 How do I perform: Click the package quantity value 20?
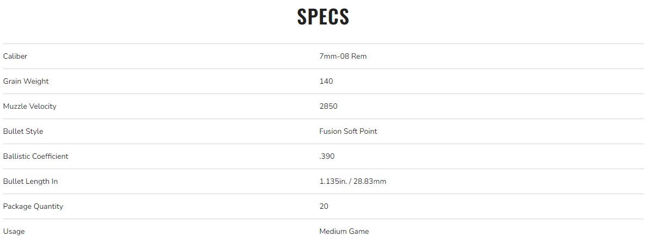(x=324, y=206)
